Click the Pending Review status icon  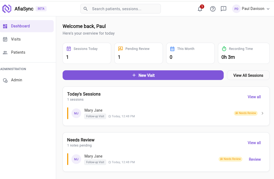tap(120, 49)
